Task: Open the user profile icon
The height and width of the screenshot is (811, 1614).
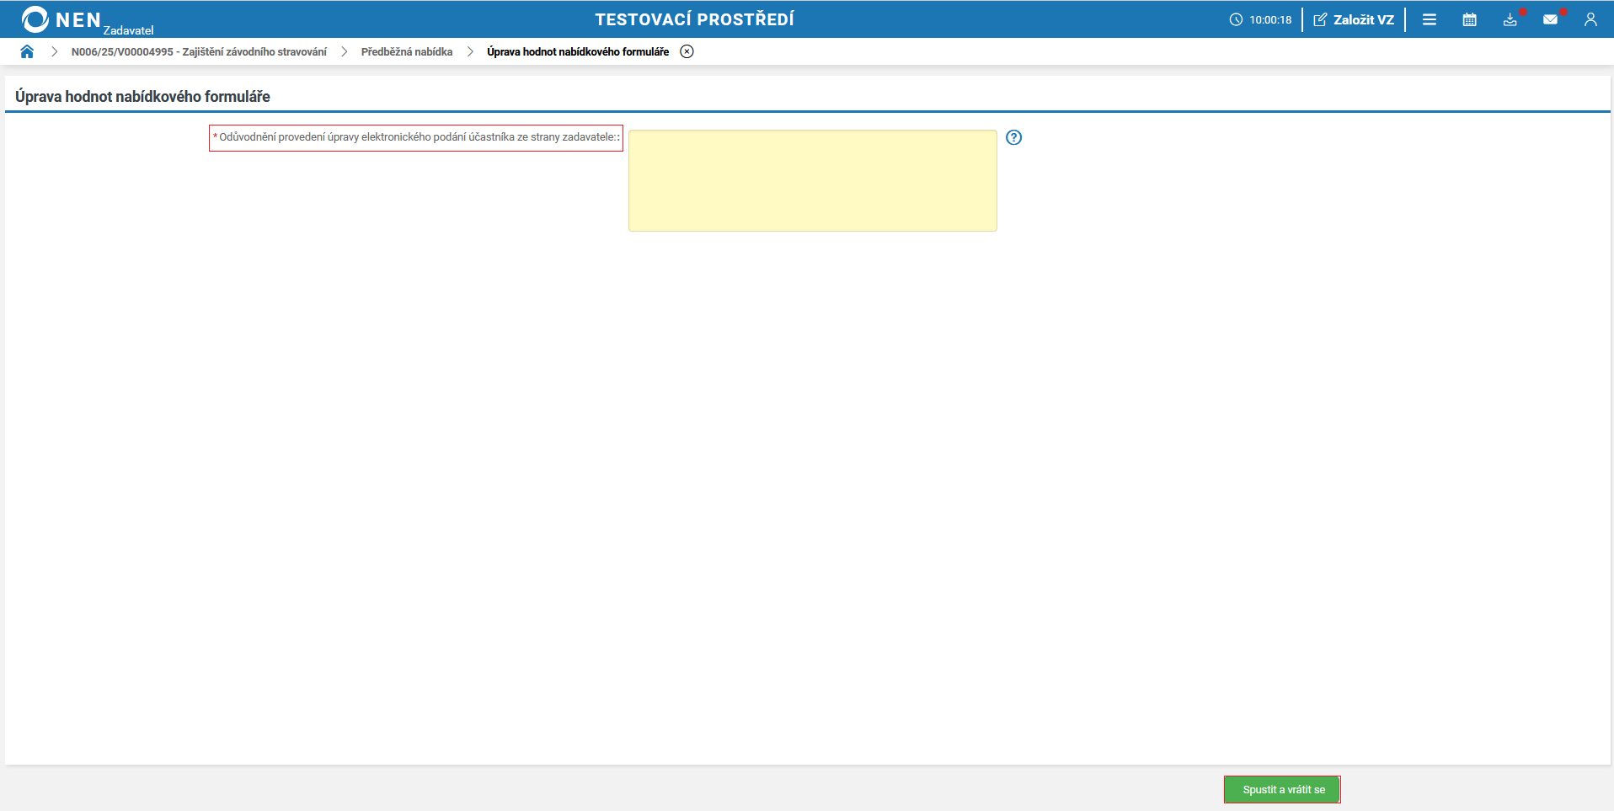Action: 1590,19
